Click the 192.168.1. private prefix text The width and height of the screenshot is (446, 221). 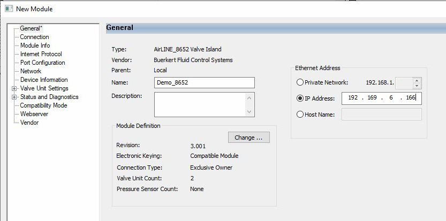point(380,82)
